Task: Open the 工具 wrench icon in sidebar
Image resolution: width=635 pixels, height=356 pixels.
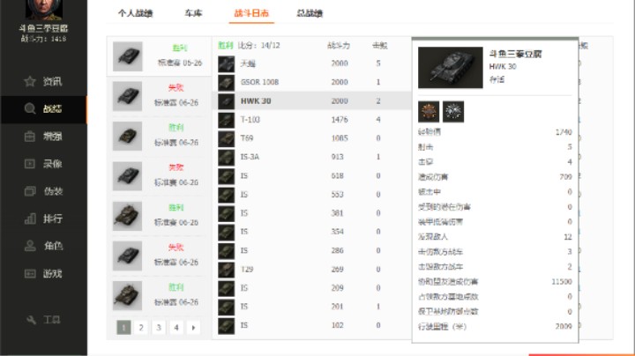Action: point(31,320)
